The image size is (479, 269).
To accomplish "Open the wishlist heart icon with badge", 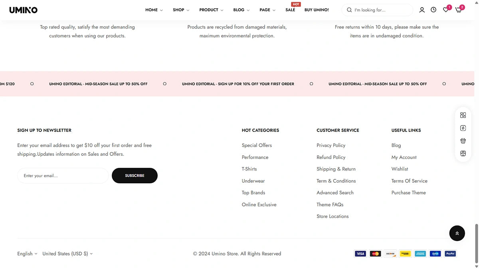I will point(445,10).
